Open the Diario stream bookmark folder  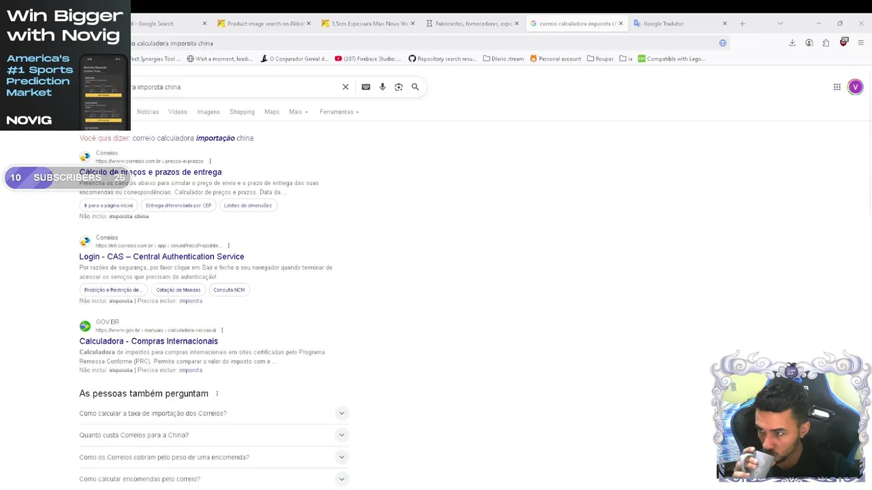pyautogui.click(x=503, y=59)
